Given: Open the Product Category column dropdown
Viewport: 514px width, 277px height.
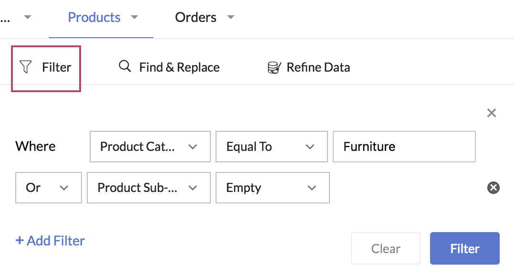Looking at the screenshot, I should pyautogui.click(x=150, y=147).
